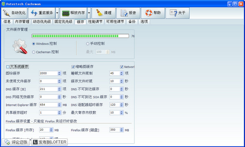Switch to the 可用性调节 tab
This screenshot has width=245, height=147.
click(x=115, y=22)
